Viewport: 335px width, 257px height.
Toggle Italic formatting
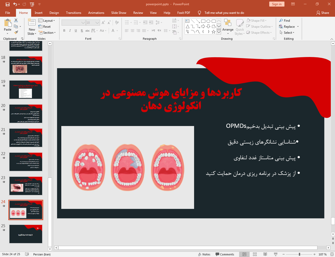[x=70, y=31]
